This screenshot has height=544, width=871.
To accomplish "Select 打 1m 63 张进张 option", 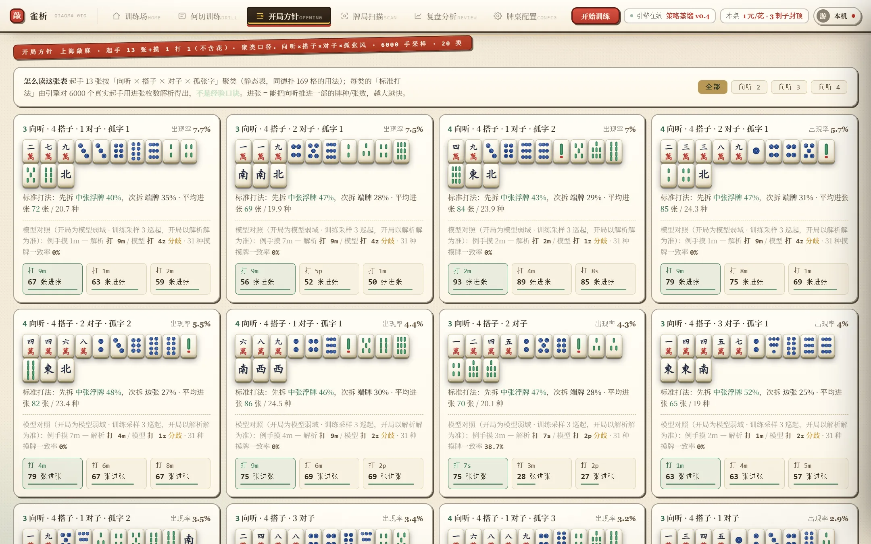I will click(117, 278).
